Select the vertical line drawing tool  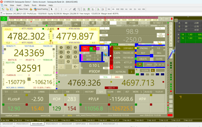tap(61, 9)
